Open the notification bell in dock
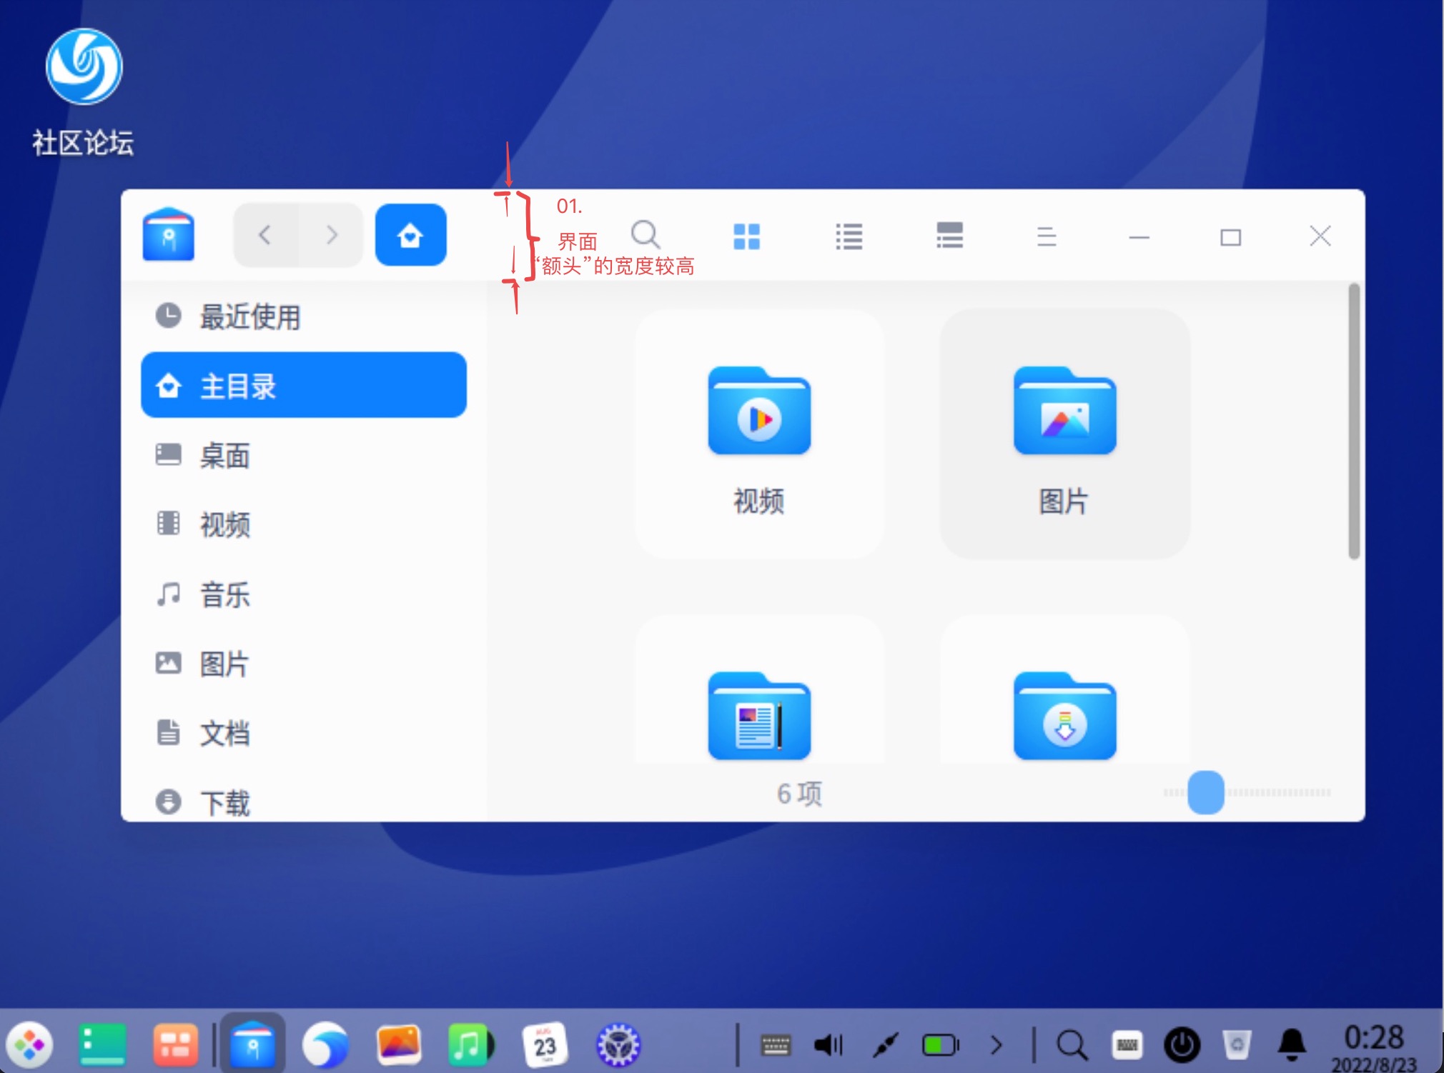The width and height of the screenshot is (1444, 1073). pyautogui.click(x=1291, y=1046)
